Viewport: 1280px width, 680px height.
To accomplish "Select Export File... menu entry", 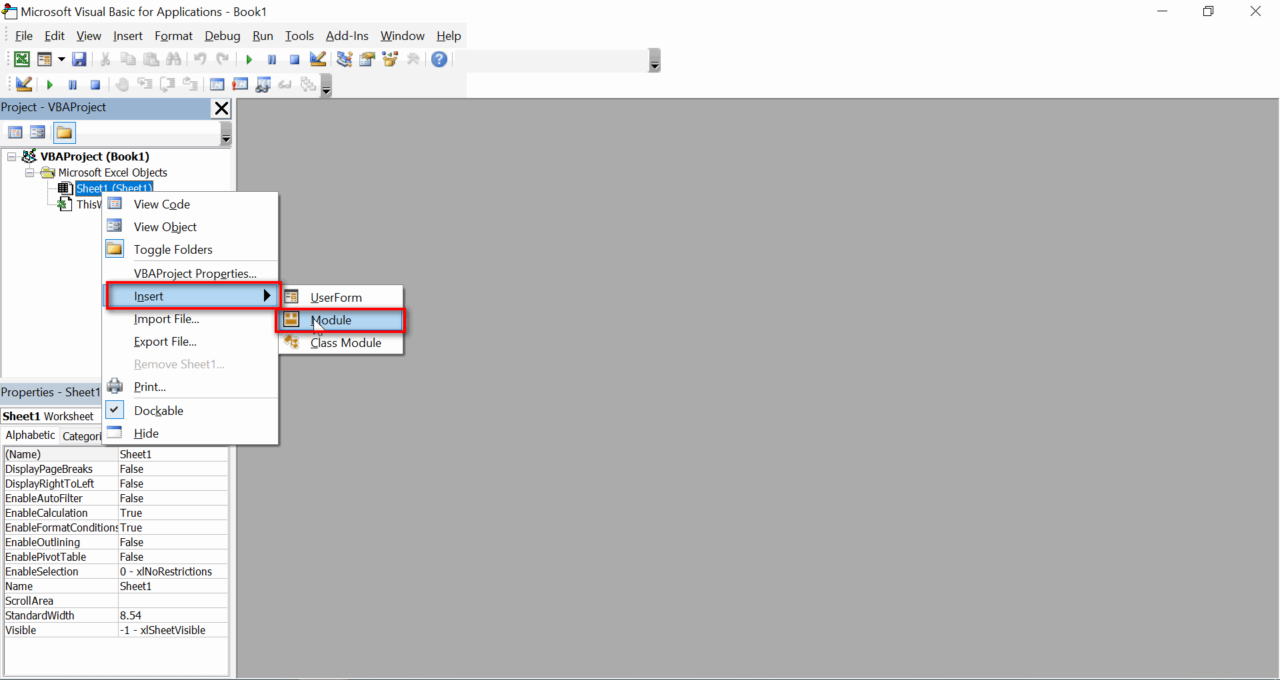I will [x=190, y=342].
